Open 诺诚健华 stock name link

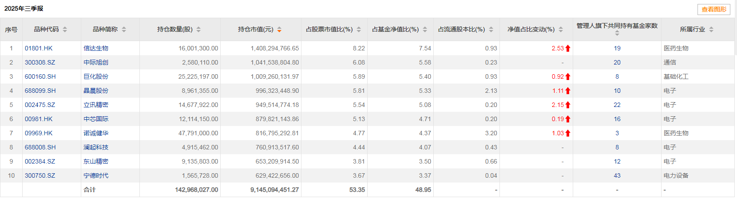(x=96, y=133)
